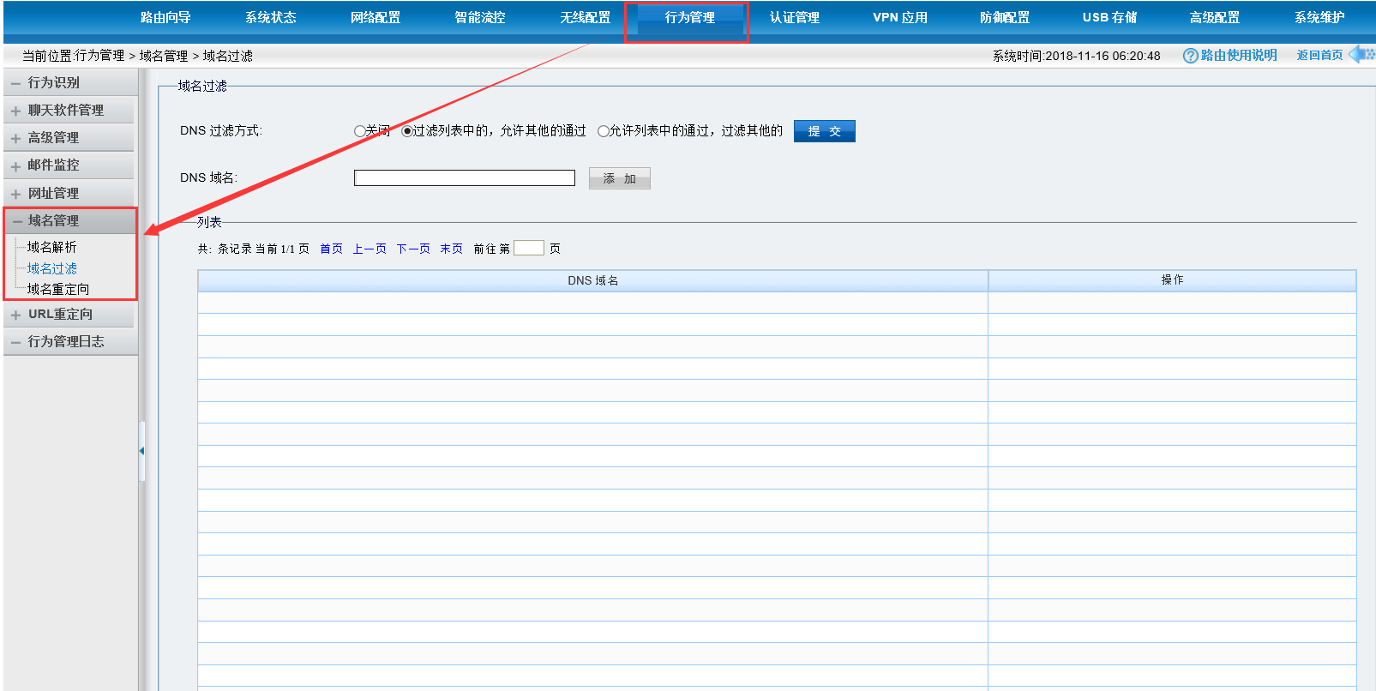Click the return-home arrow icon
This screenshot has height=691, width=1376.
(x=1361, y=54)
